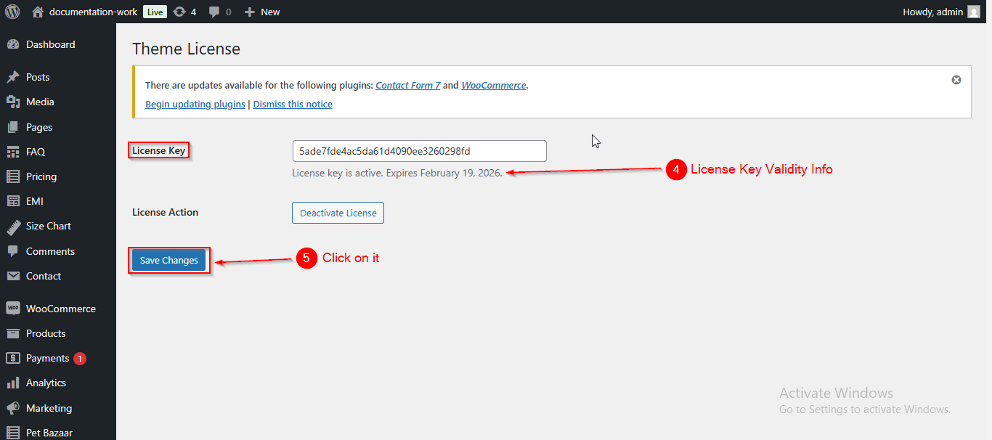The width and height of the screenshot is (992, 440).
Task: Click the Dashboard gauge icon
Action: tap(13, 44)
